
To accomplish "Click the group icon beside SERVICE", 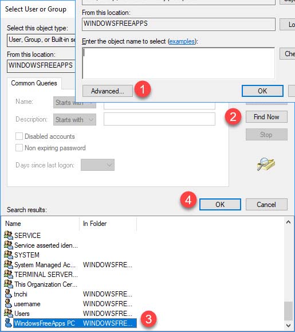I will pyautogui.click(x=9, y=235).
